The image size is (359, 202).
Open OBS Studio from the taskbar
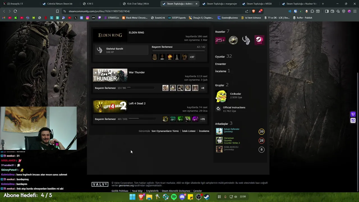(x=199, y=197)
